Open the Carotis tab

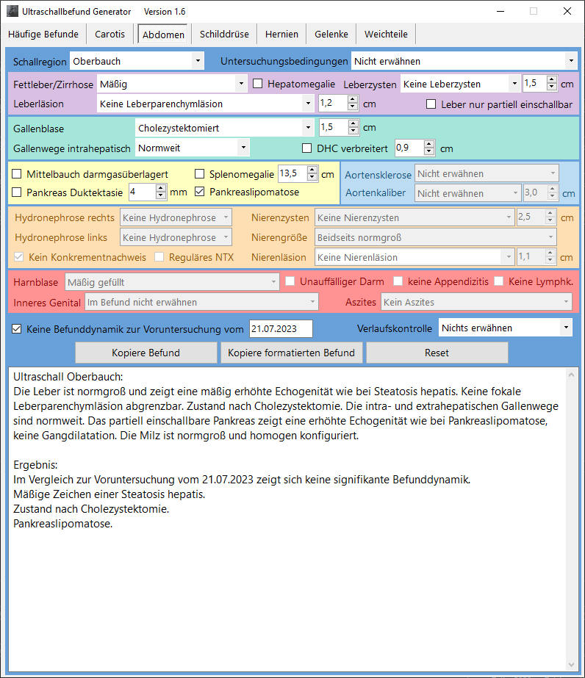tap(110, 34)
